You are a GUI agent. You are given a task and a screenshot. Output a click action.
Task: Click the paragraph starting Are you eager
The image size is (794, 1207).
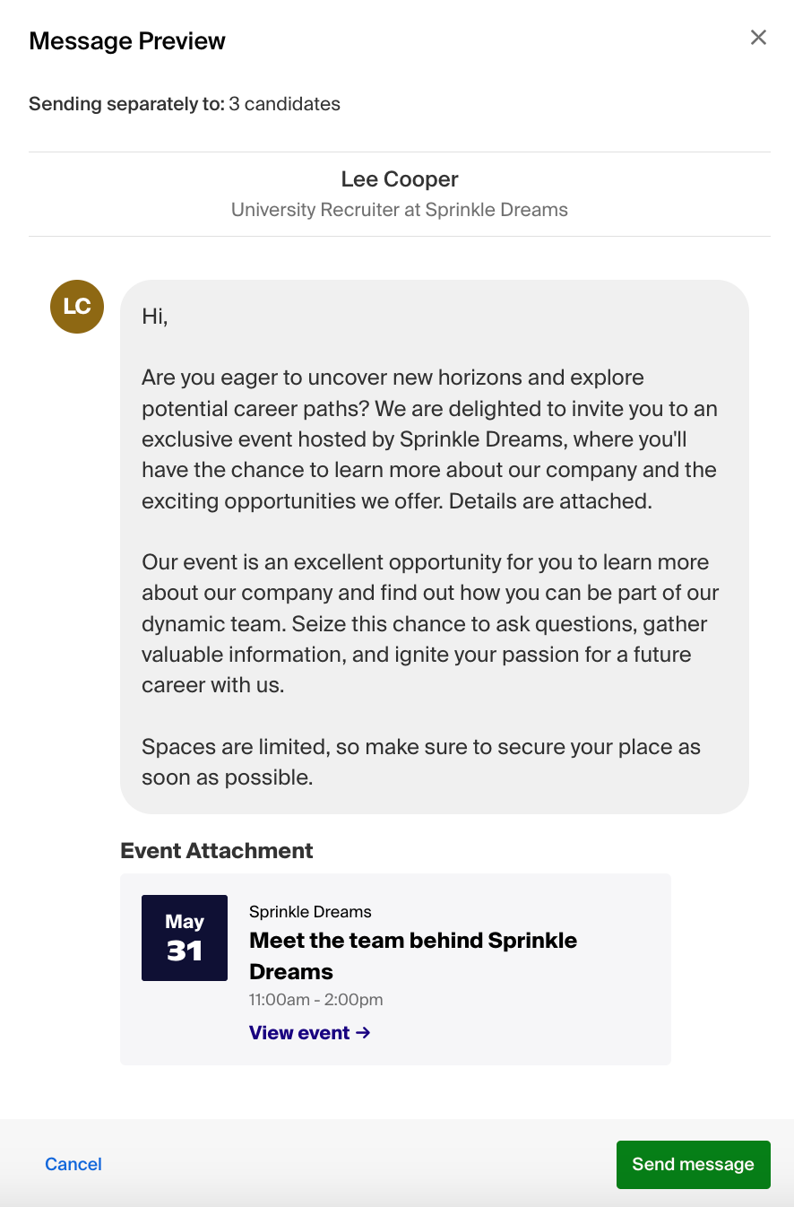click(429, 439)
